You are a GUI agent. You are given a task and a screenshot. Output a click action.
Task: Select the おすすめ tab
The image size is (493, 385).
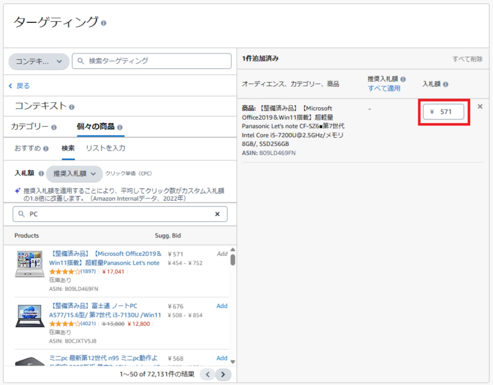[28, 148]
